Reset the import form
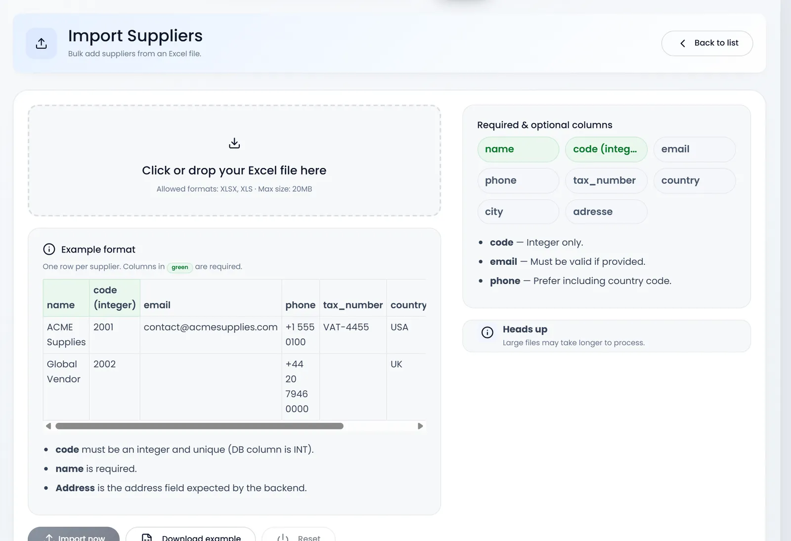The image size is (791, 541). 299,535
